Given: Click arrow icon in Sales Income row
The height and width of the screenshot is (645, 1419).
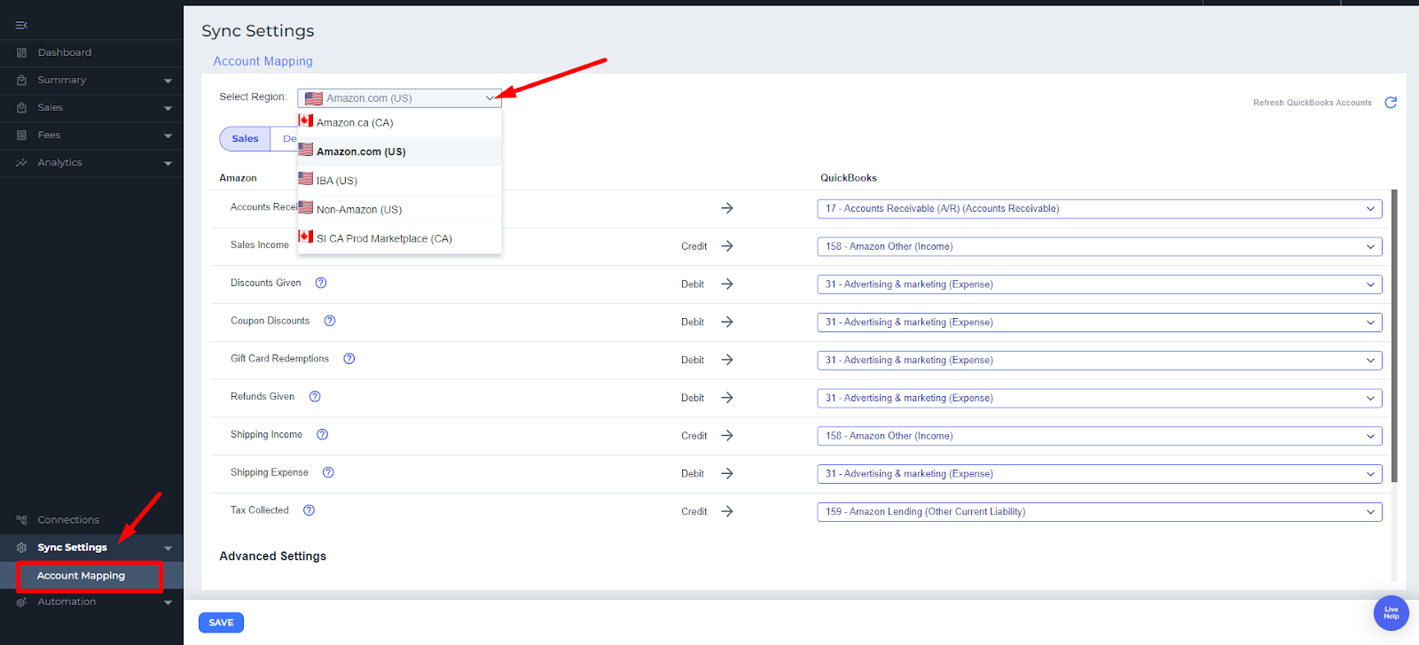Looking at the screenshot, I should click(727, 246).
